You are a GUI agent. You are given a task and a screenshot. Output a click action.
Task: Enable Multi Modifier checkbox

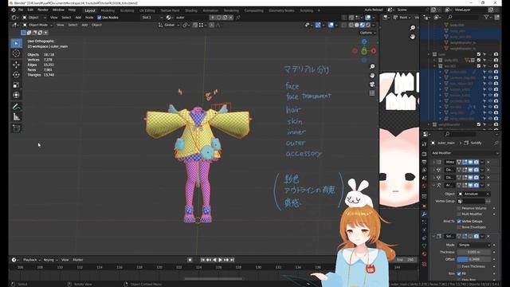tap(459, 214)
